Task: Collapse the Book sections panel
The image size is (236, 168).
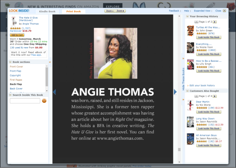Action: click(10, 62)
